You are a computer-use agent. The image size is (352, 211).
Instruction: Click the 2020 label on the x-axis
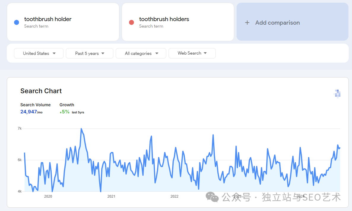pos(48,196)
